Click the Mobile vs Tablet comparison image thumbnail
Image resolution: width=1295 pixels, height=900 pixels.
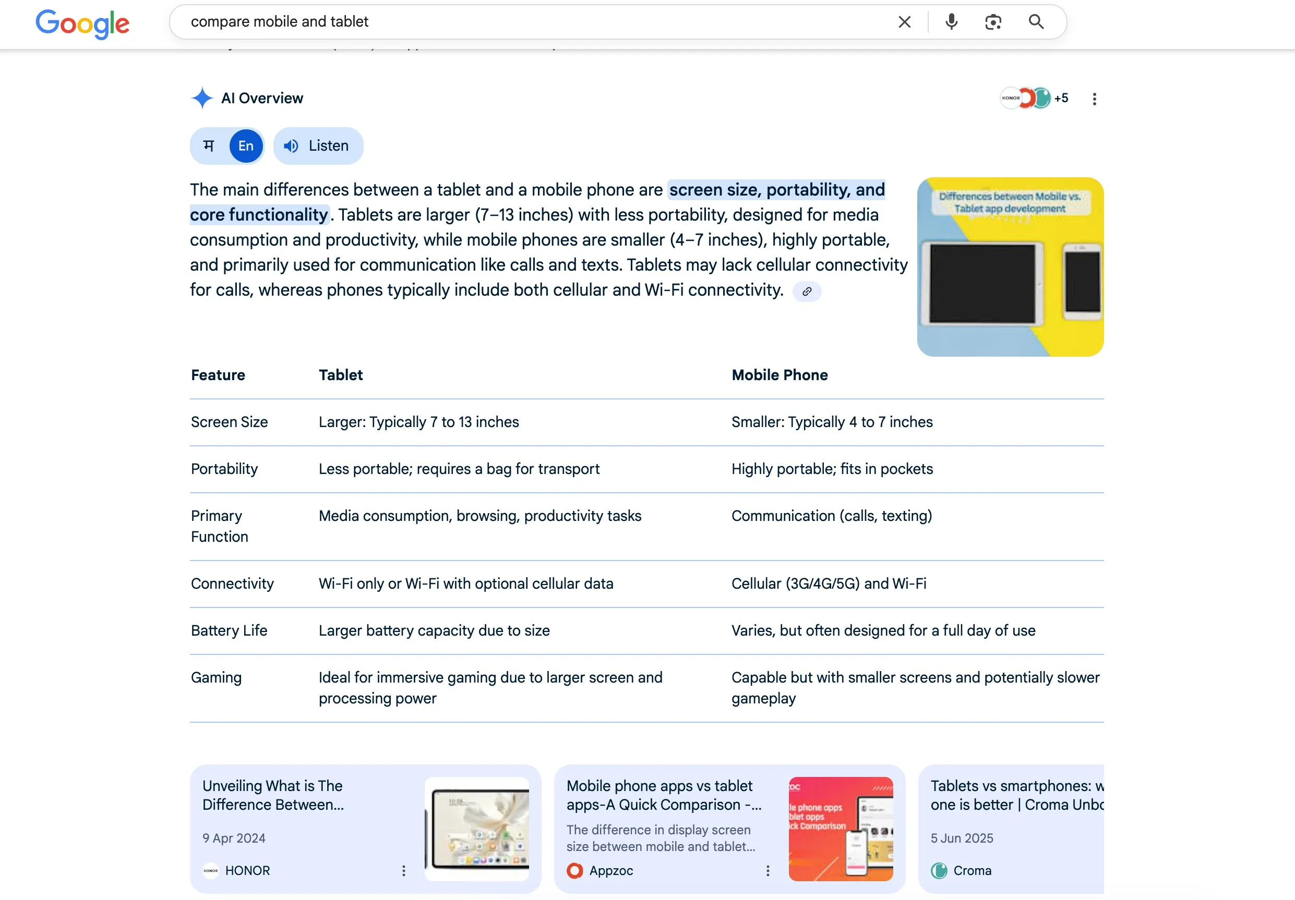point(1010,266)
